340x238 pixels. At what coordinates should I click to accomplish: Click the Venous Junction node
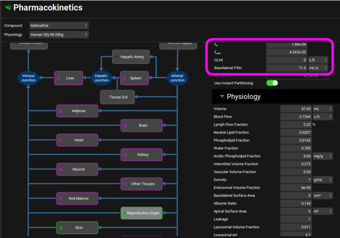(28, 78)
